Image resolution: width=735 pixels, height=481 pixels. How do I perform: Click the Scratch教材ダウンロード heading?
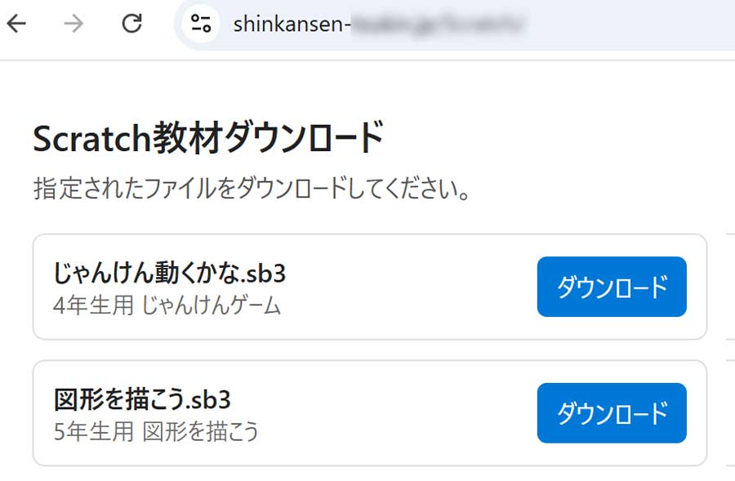208,139
